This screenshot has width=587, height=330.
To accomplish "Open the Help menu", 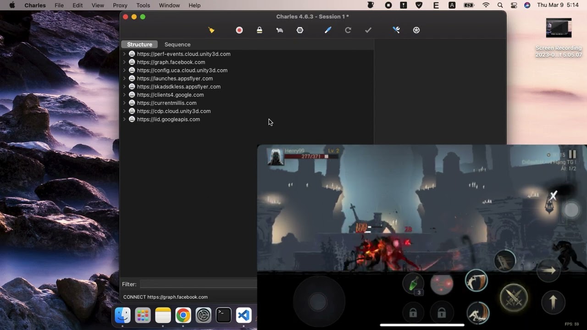I will 194,5.
